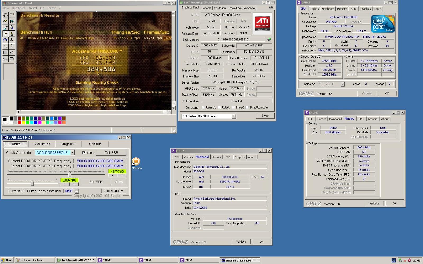Click the Unbenannt - Paint taskbar button
The height and width of the screenshot is (264, 423).
click(x=35, y=260)
